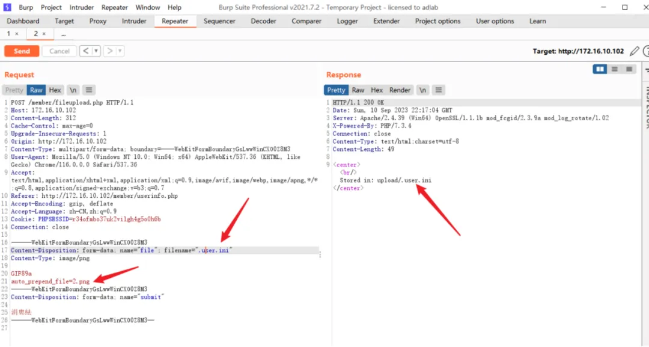The width and height of the screenshot is (649, 347).
Task: Click the HTTP/1.1 200 OK status line
Action: point(358,102)
